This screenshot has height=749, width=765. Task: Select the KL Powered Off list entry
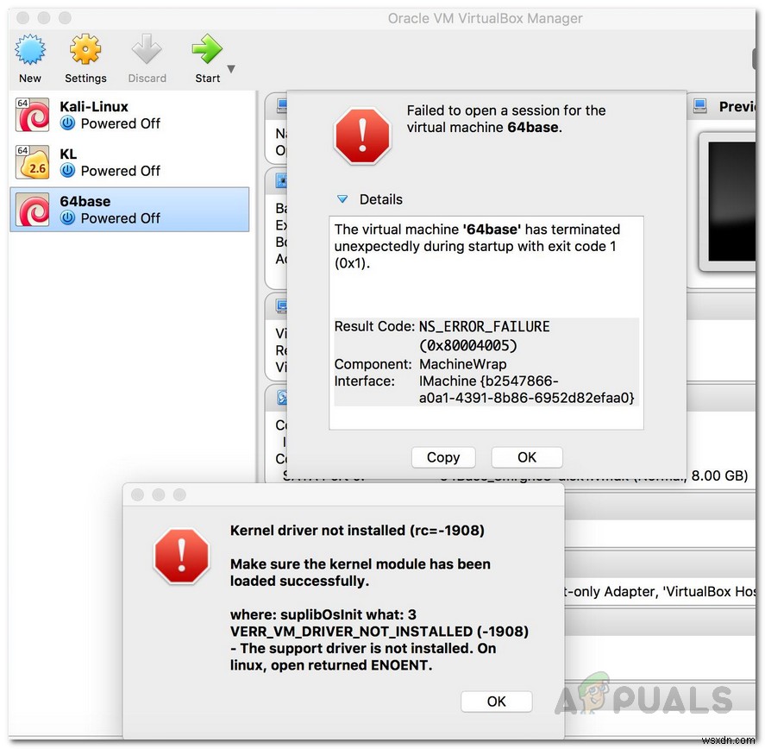(129, 161)
